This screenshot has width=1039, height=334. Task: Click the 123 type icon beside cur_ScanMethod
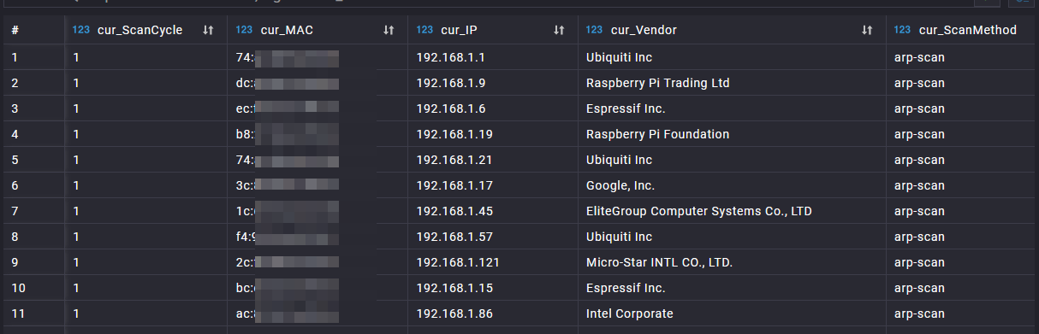(902, 30)
